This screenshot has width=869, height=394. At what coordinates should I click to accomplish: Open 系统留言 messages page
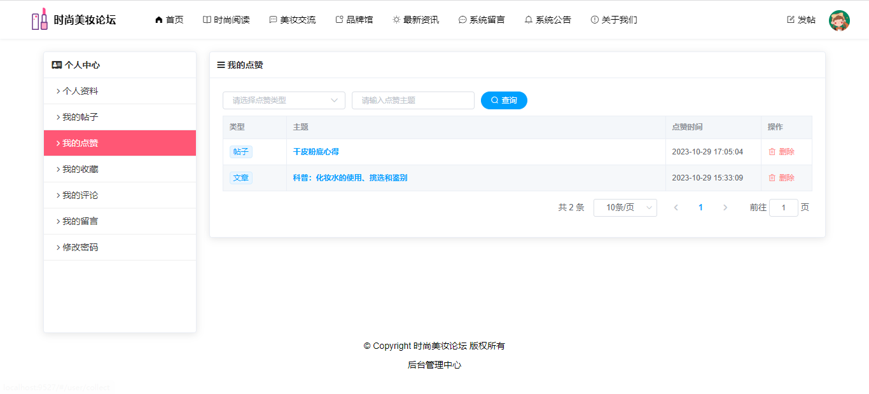tap(482, 20)
